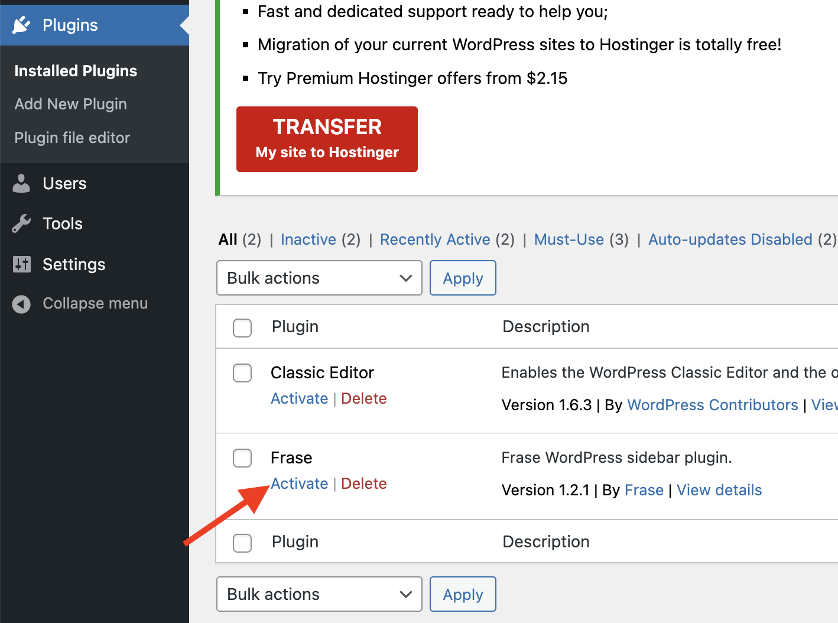Check the select-all box in table footer
The width and height of the screenshot is (838, 623).
(x=242, y=543)
